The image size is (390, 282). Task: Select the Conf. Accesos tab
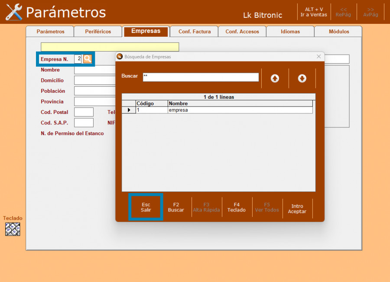coord(242,32)
